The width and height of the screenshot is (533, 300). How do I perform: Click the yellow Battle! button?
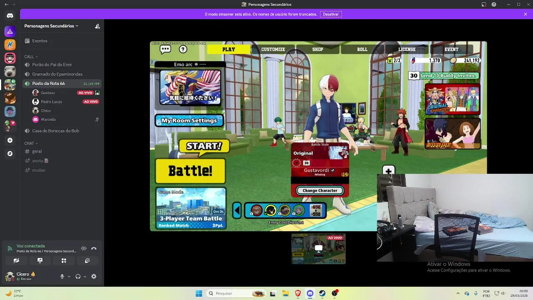(191, 171)
